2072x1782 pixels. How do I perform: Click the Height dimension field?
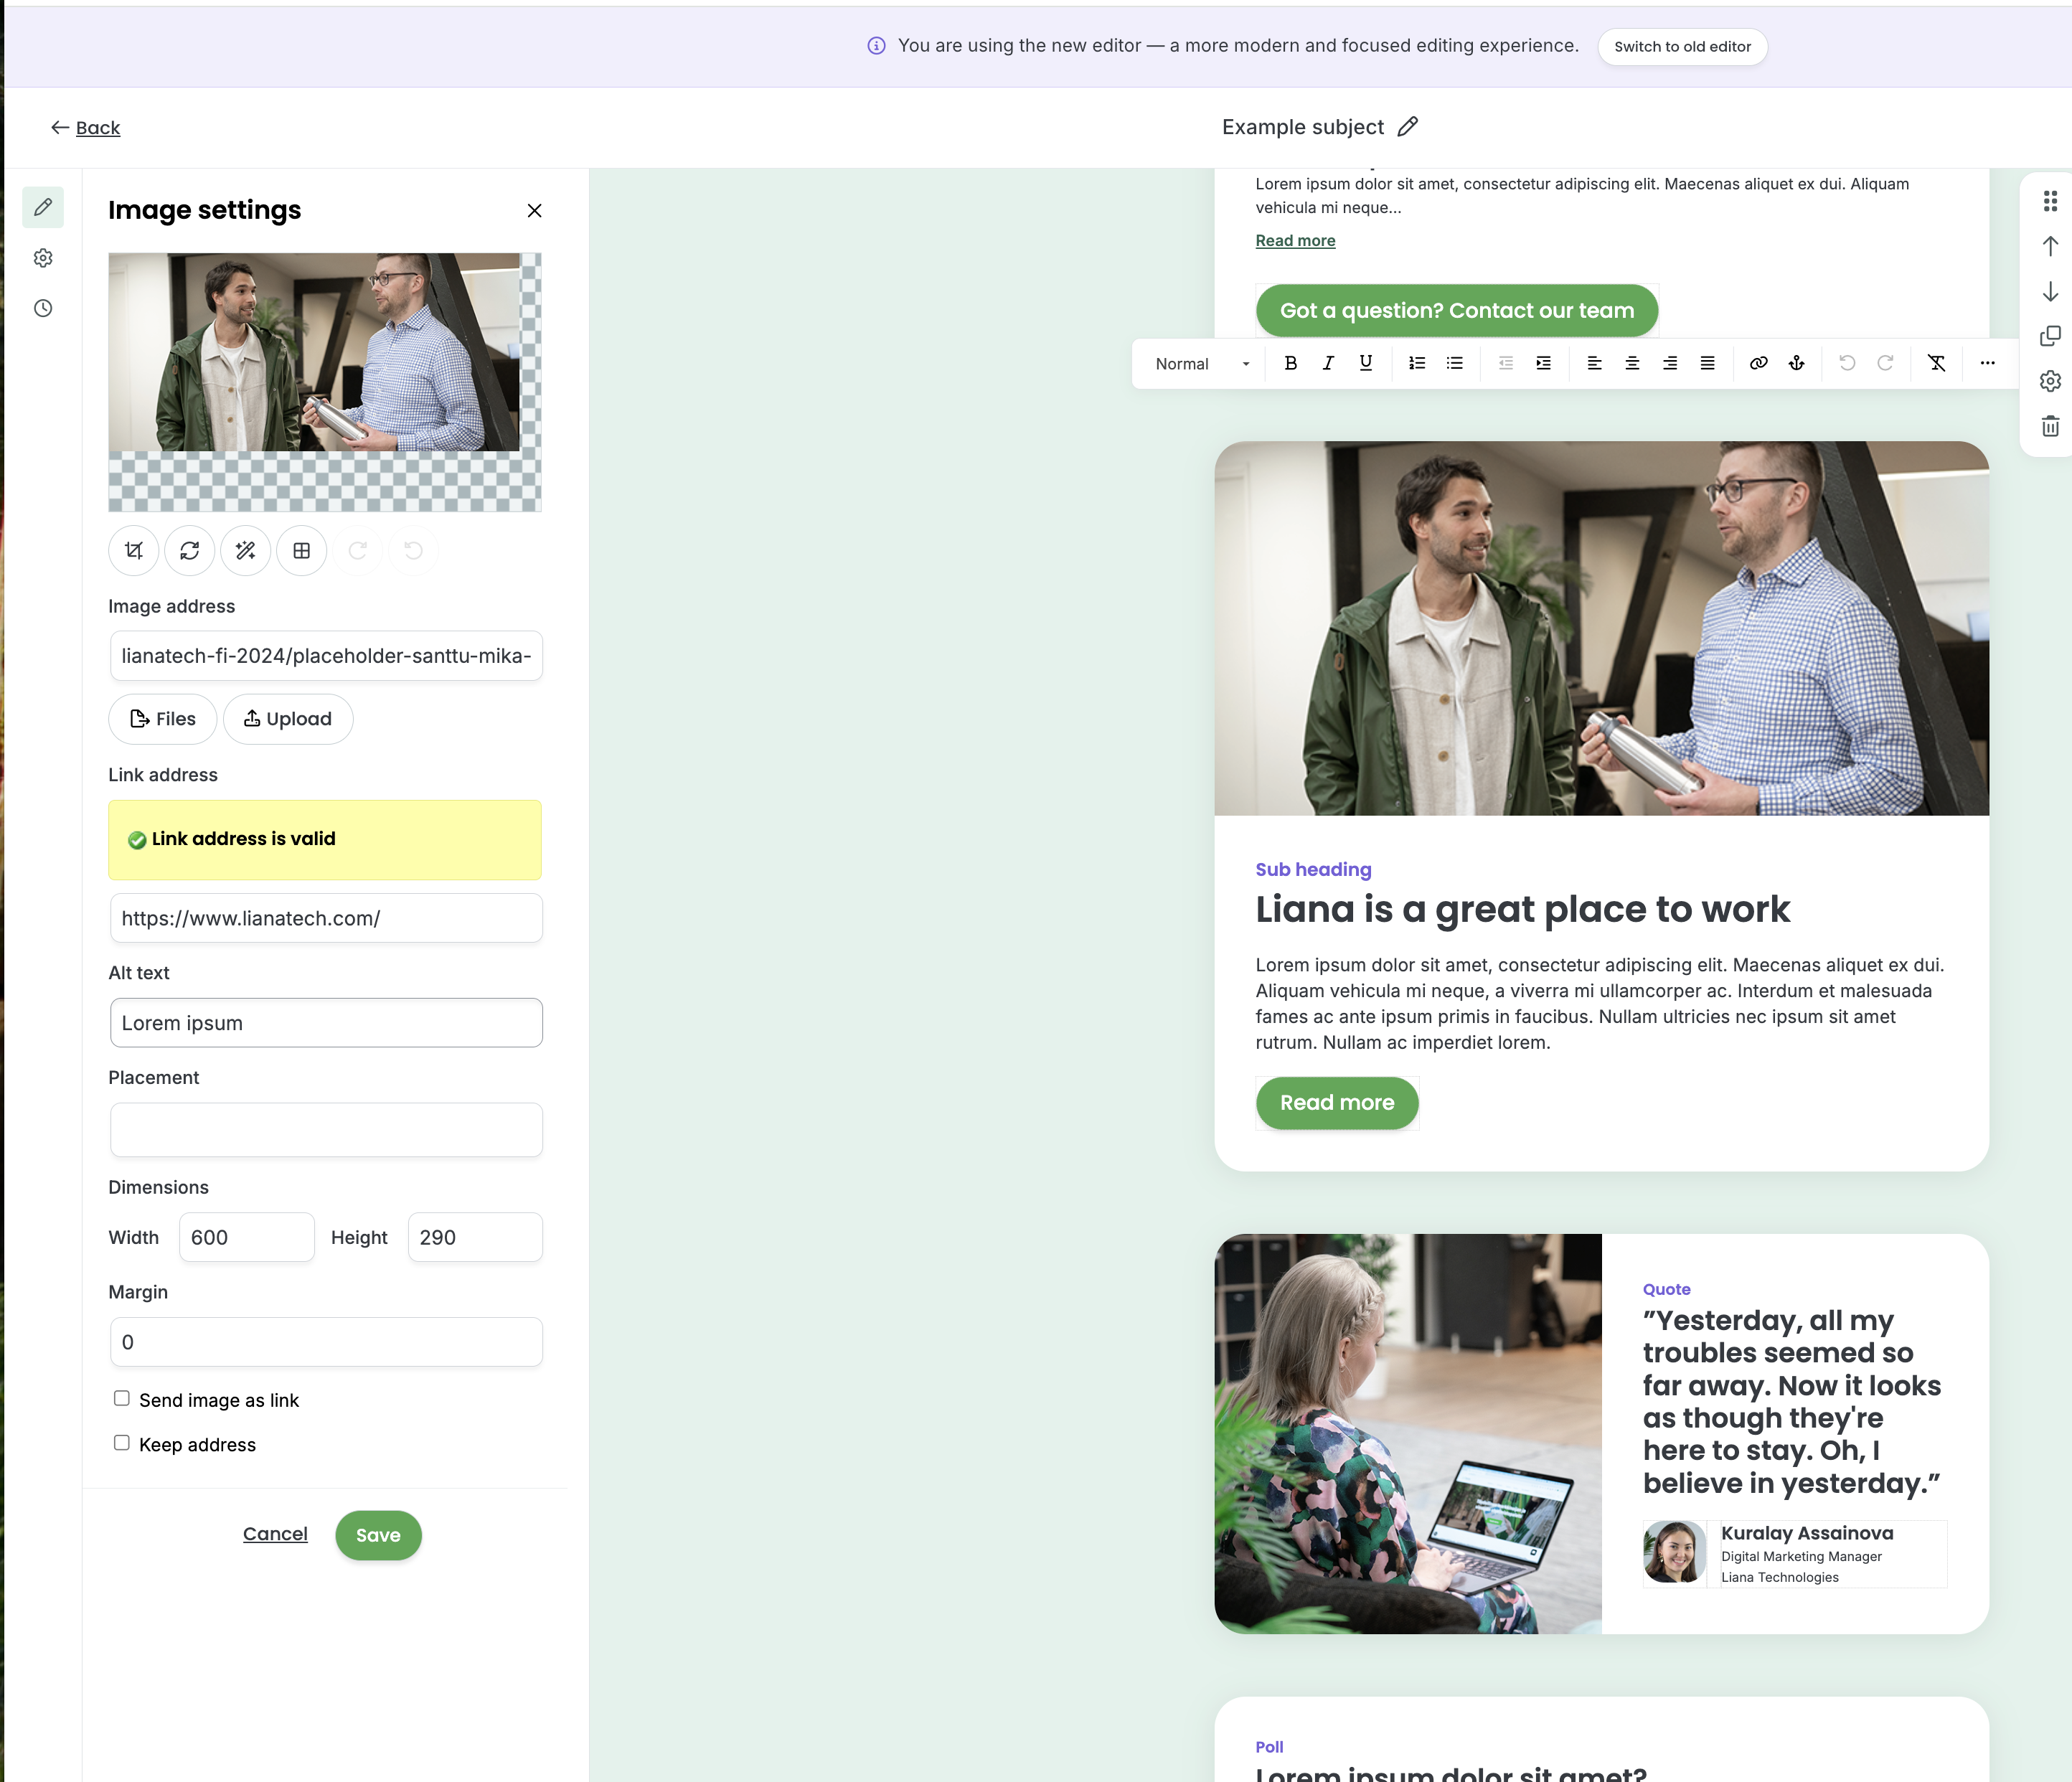click(475, 1237)
